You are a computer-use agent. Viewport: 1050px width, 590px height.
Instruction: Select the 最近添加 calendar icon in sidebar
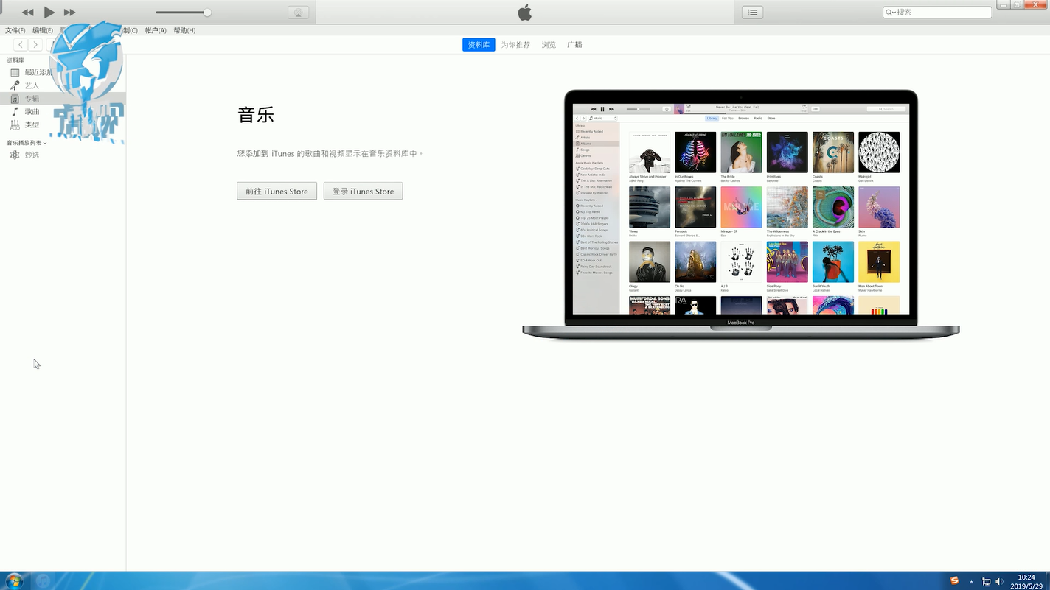tap(15, 72)
